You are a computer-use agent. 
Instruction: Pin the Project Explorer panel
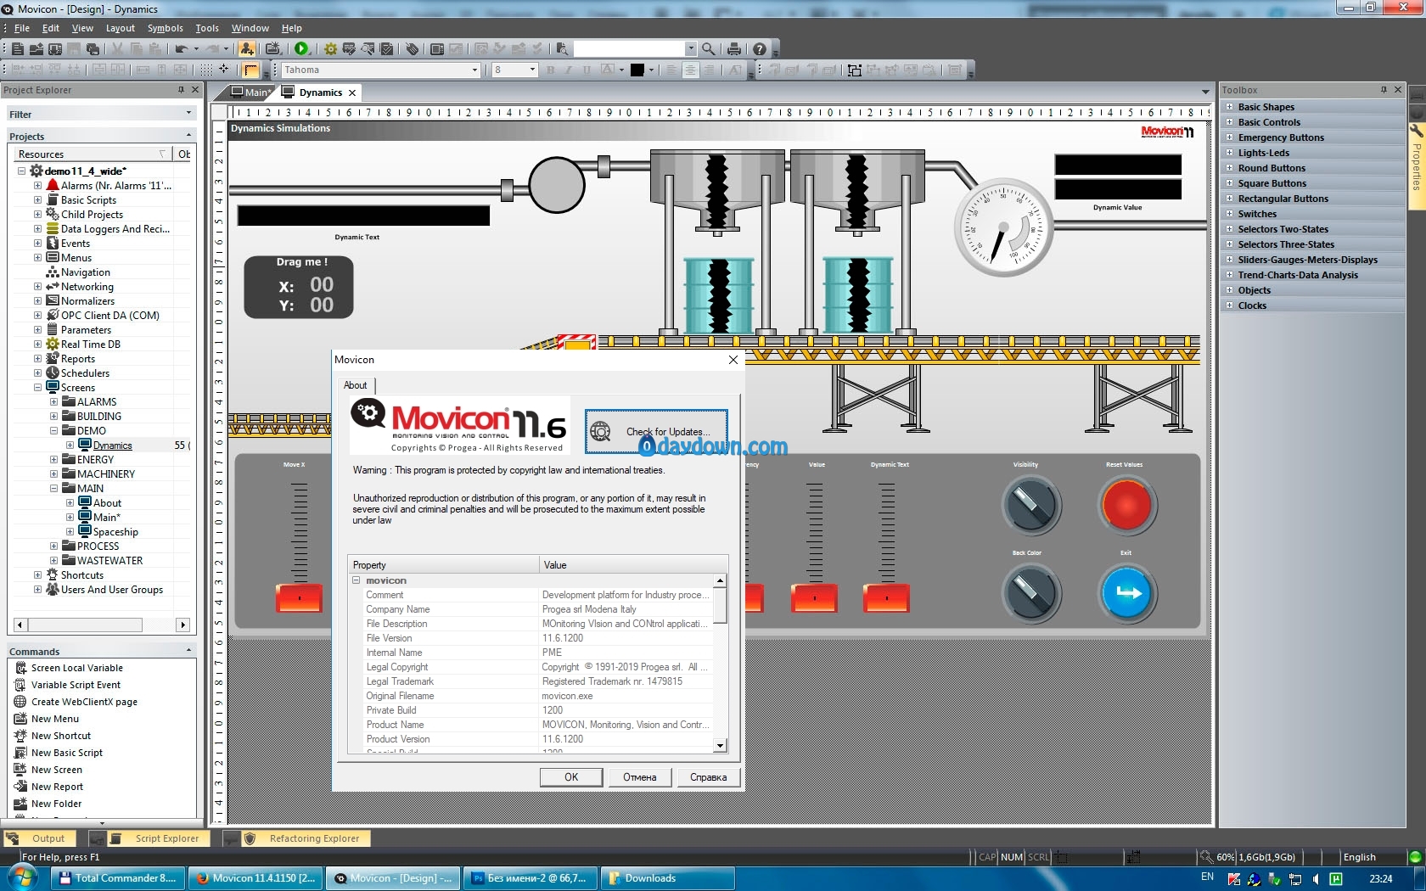tap(181, 89)
